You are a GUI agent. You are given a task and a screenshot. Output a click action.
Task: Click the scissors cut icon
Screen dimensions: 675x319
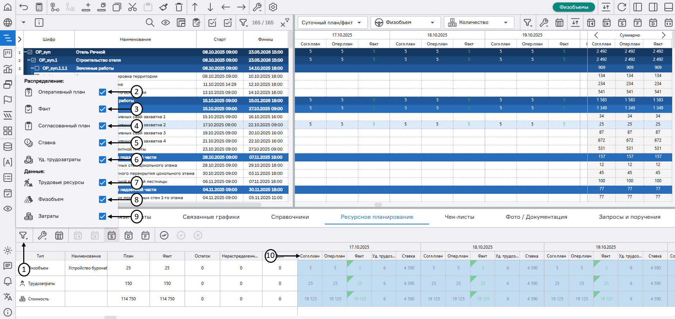coord(132,7)
